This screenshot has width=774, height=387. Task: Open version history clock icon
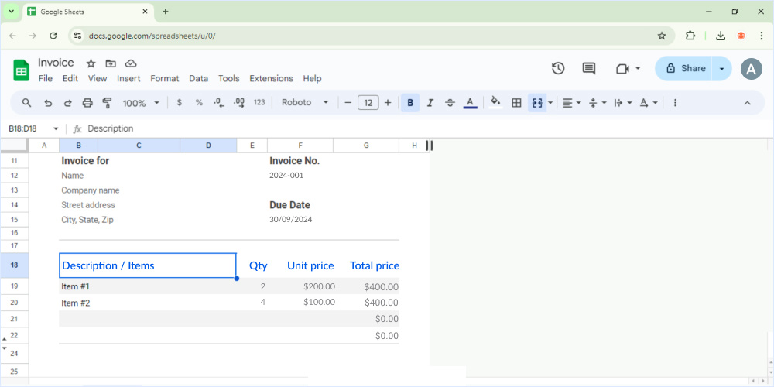click(x=558, y=69)
